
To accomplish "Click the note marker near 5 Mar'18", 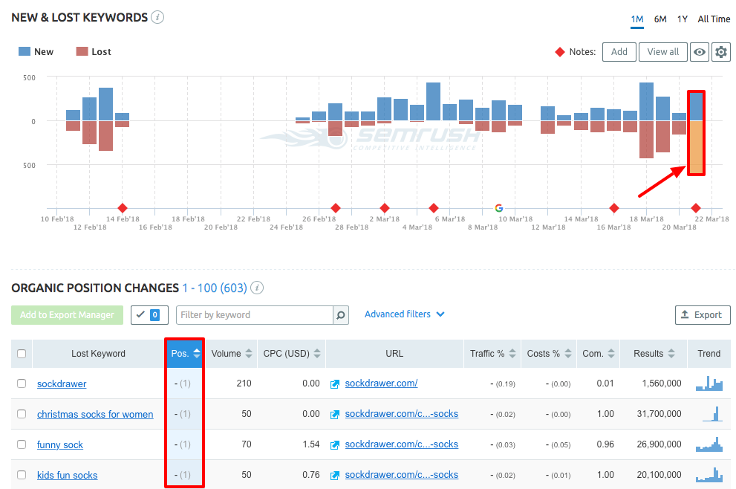I will [434, 207].
